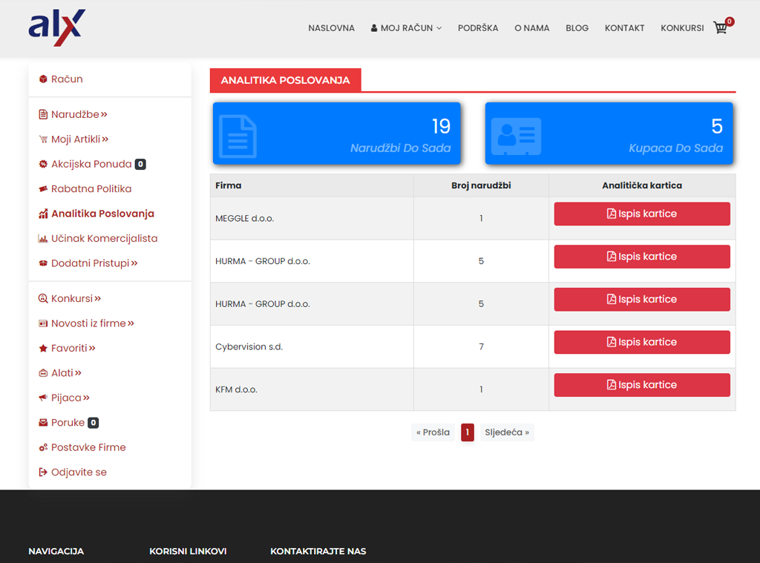Go to previous page « Prošla
760x563 pixels.
coord(433,432)
